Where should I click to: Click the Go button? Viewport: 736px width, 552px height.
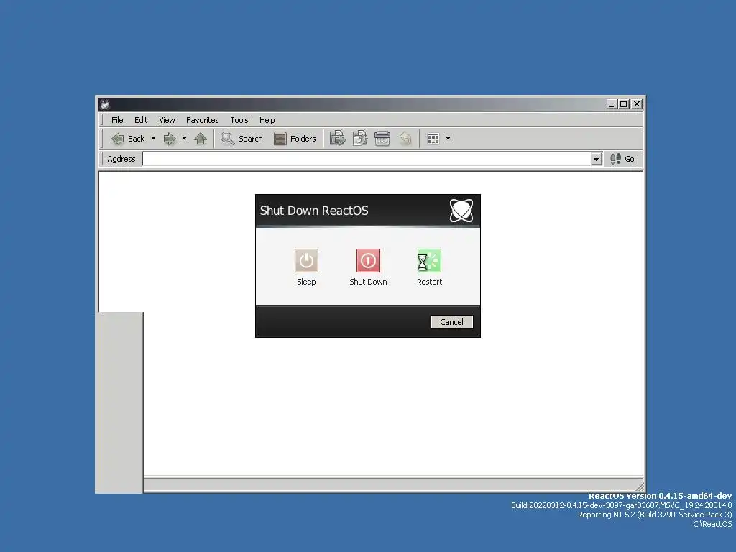tap(622, 159)
